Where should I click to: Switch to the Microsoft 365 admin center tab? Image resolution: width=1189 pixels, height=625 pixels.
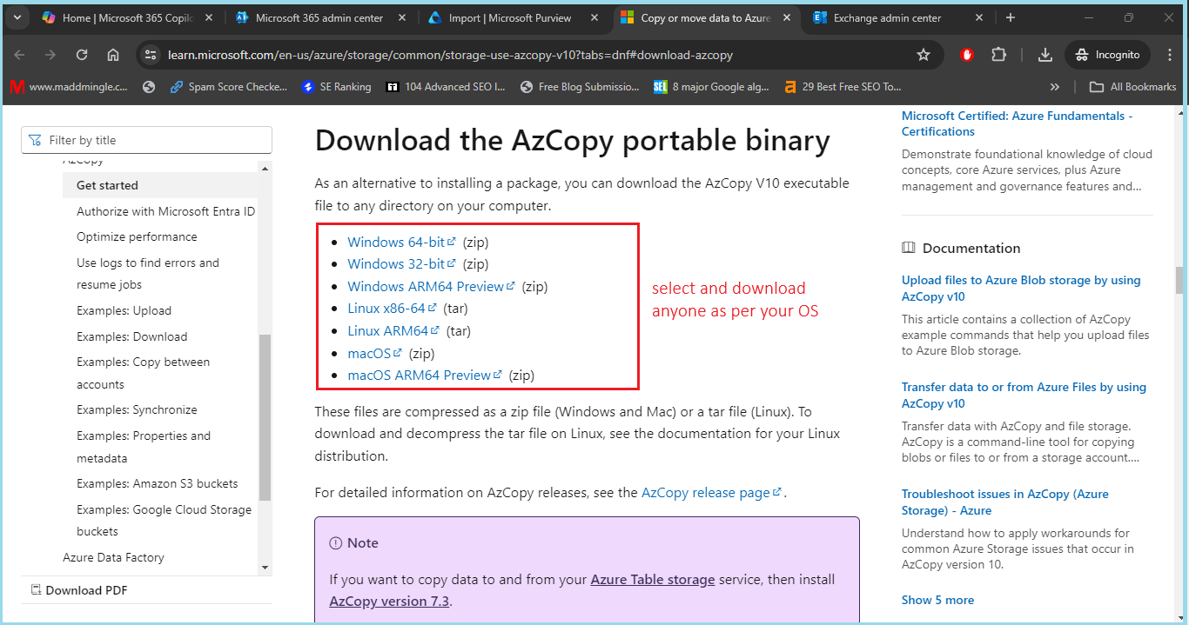click(x=321, y=17)
